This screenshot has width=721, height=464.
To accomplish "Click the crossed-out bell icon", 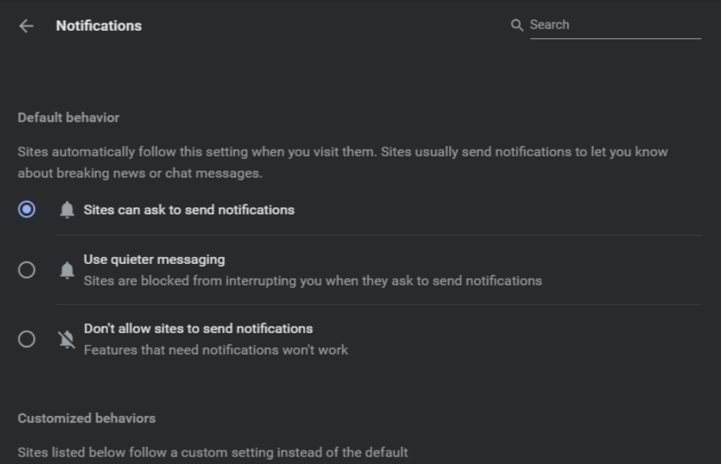I will [x=67, y=339].
